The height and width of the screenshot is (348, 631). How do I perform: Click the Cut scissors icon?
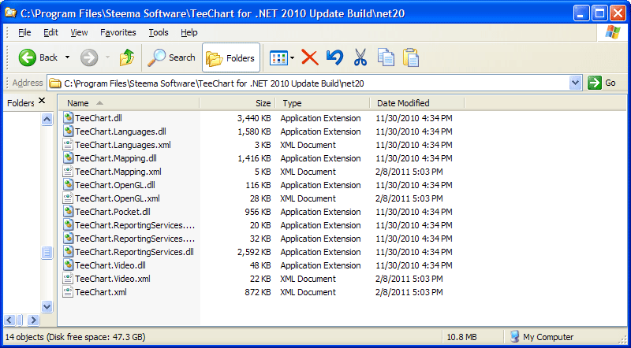(x=360, y=57)
